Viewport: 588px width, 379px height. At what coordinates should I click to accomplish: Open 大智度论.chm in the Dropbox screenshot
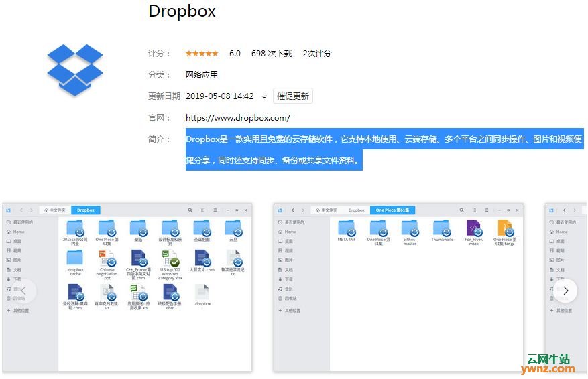(202, 261)
